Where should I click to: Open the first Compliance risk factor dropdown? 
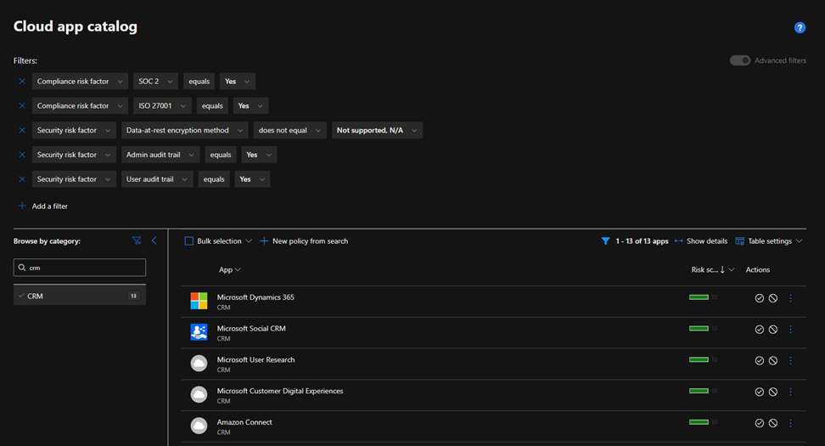80,81
